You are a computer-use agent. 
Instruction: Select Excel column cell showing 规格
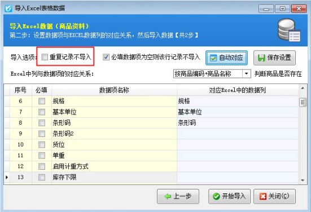(238, 101)
